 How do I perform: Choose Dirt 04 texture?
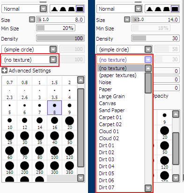121,166
